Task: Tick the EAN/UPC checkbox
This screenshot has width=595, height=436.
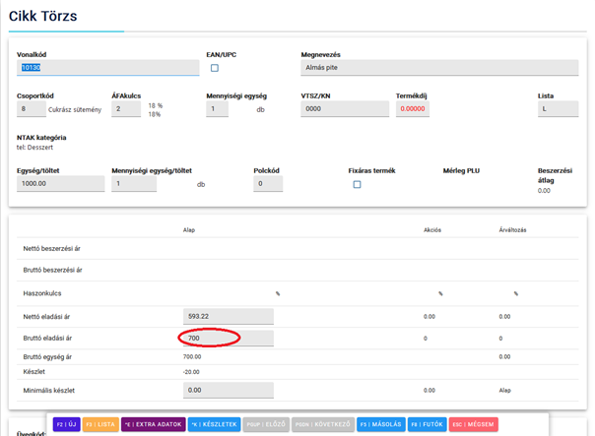Action: pyautogui.click(x=215, y=68)
